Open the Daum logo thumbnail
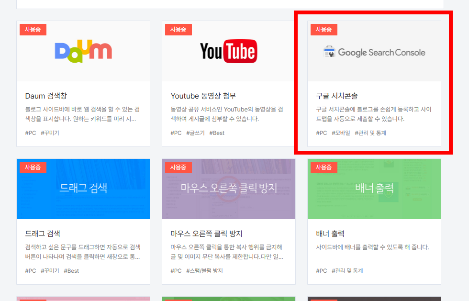Image resolution: width=469 pixels, height=301 pixels. (x=83, y=51)
